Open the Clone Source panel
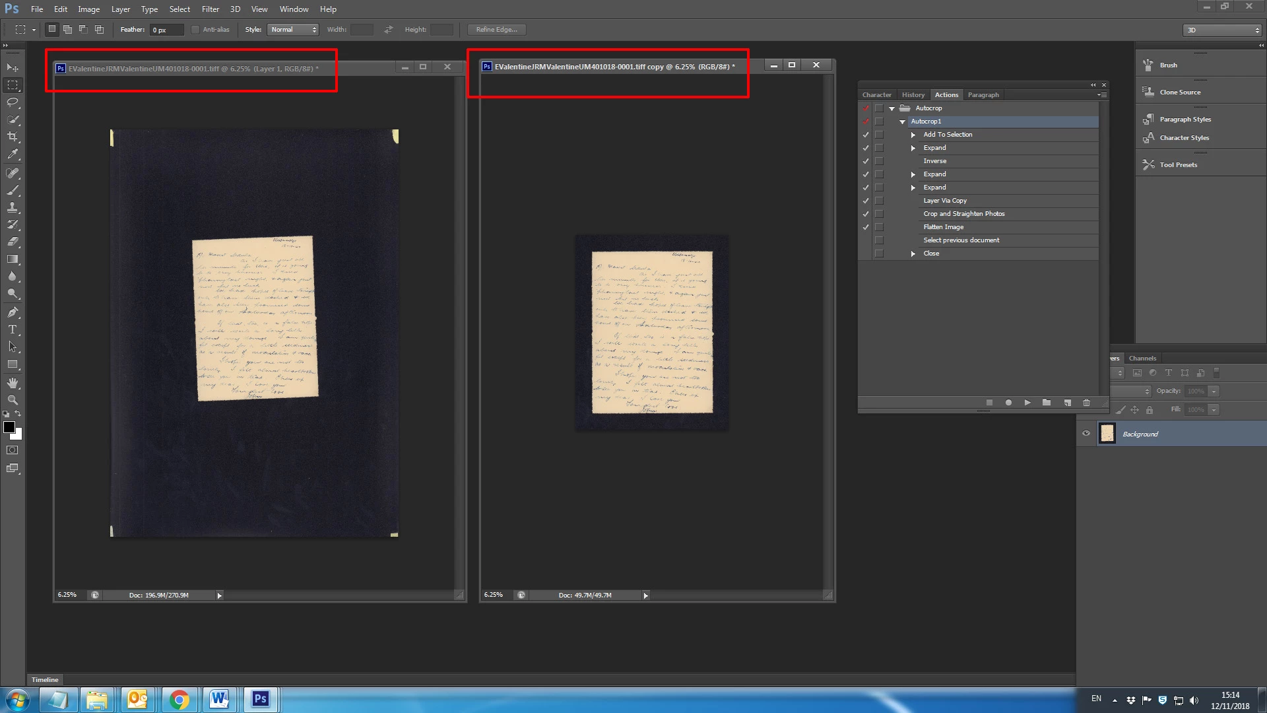This screenshot has width=1267, height=713. click(x=1180, y=92)
